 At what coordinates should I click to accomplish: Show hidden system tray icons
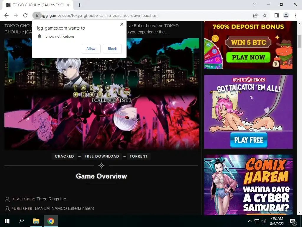coord(250,221)
